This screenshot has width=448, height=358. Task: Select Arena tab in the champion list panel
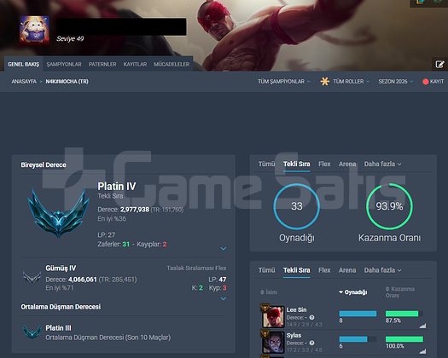[347, 270]
